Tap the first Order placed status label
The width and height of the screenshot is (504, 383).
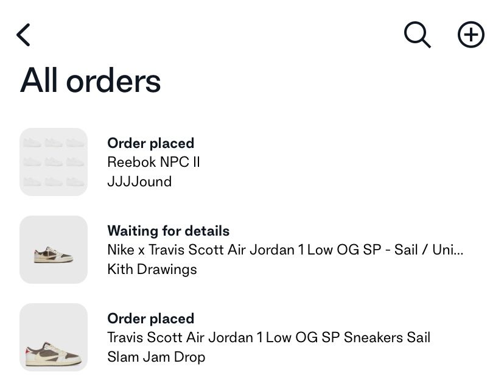click(151, 143)
